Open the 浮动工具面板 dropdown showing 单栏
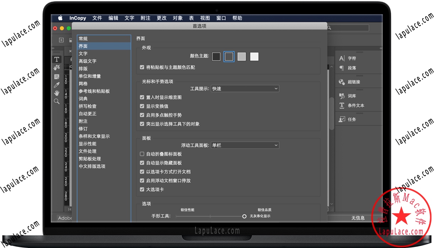The height and width of the screenshot is (248, 434). coord(245,145)
